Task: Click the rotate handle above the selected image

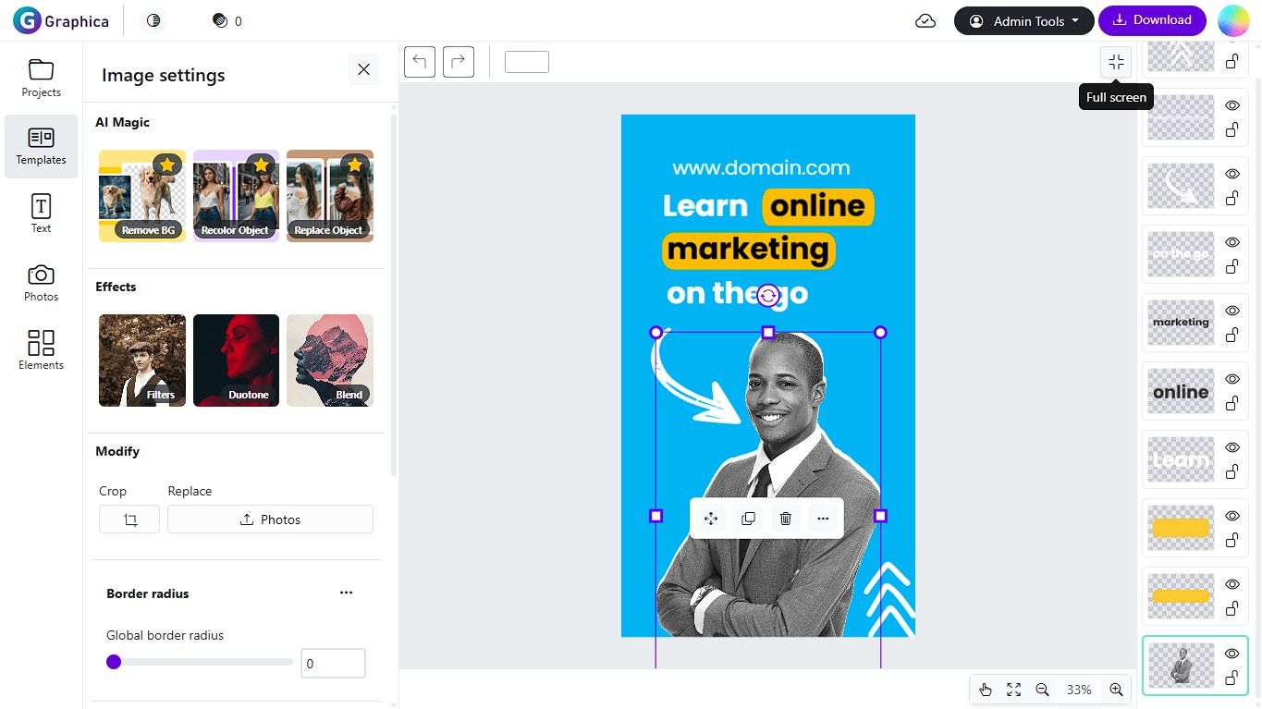Action: point(768,296)
